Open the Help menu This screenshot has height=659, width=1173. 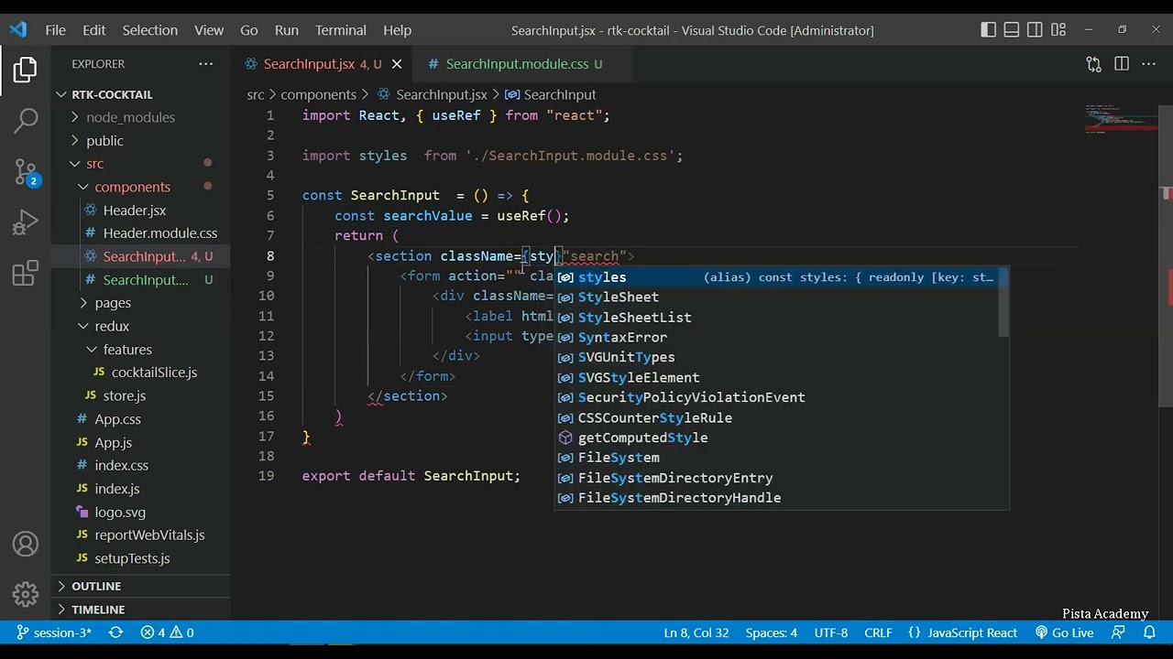point(397,30)
